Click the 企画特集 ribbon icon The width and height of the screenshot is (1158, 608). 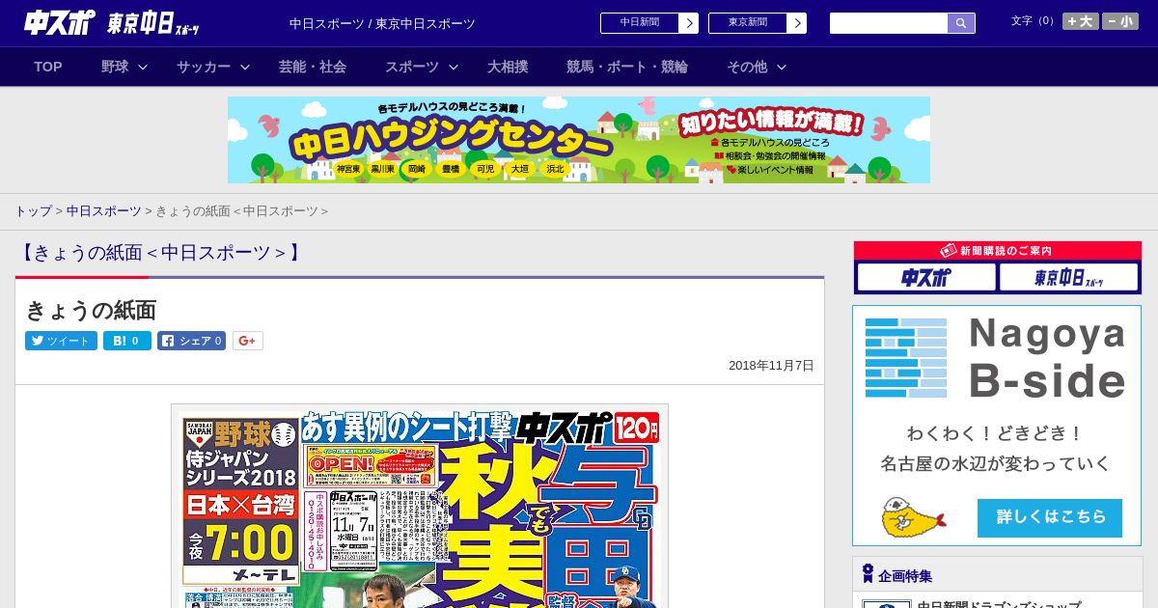[868, 574]
